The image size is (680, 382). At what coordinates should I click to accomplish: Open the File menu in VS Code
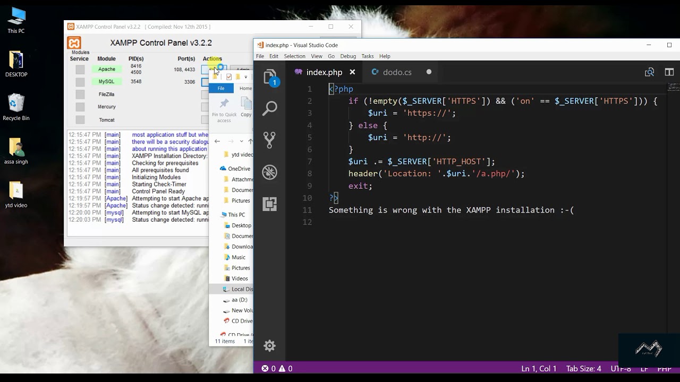(x=260, y=56)
